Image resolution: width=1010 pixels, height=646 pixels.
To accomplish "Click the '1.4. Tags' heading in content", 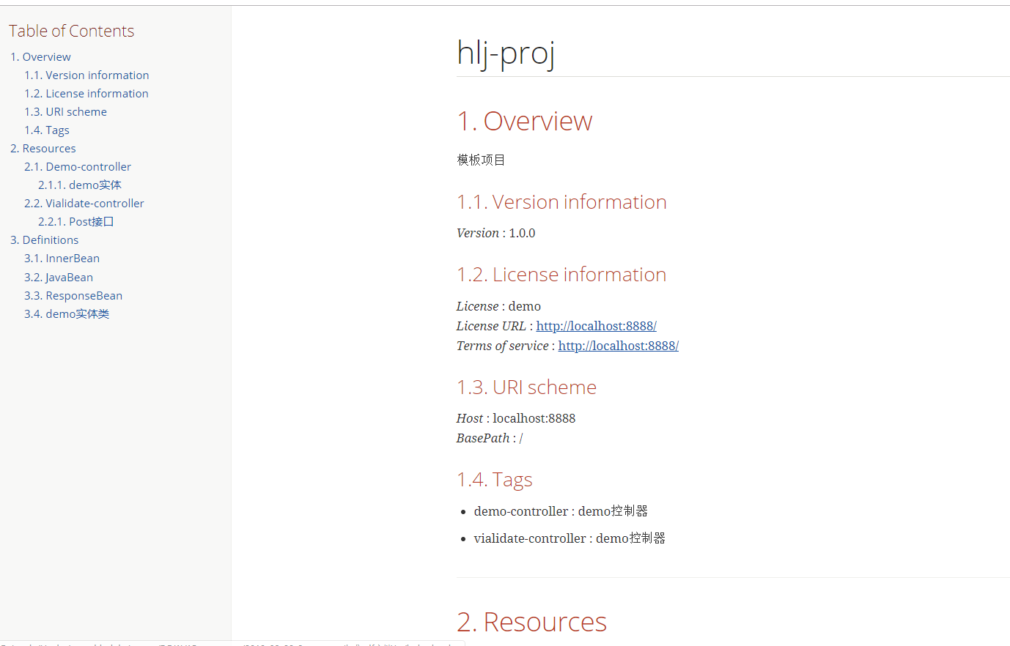I will click(494, 480).
